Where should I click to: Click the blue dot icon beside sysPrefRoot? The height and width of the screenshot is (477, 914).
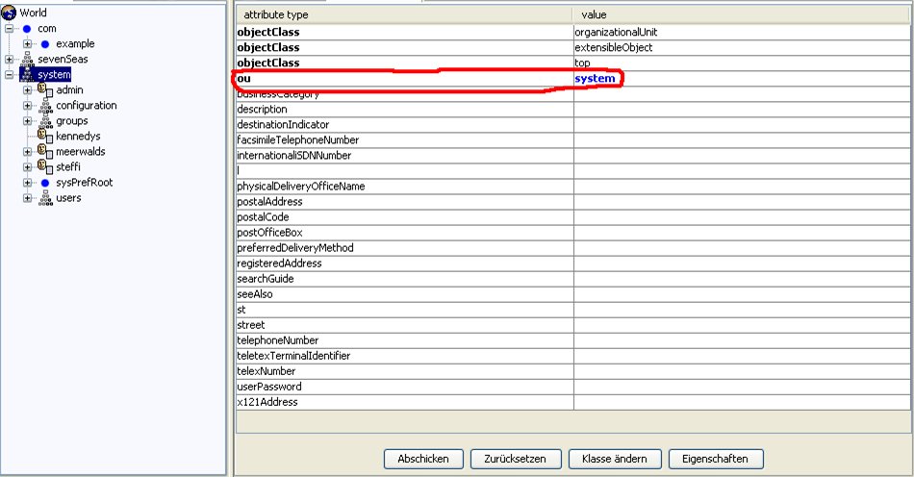click(x=45, y=183)
